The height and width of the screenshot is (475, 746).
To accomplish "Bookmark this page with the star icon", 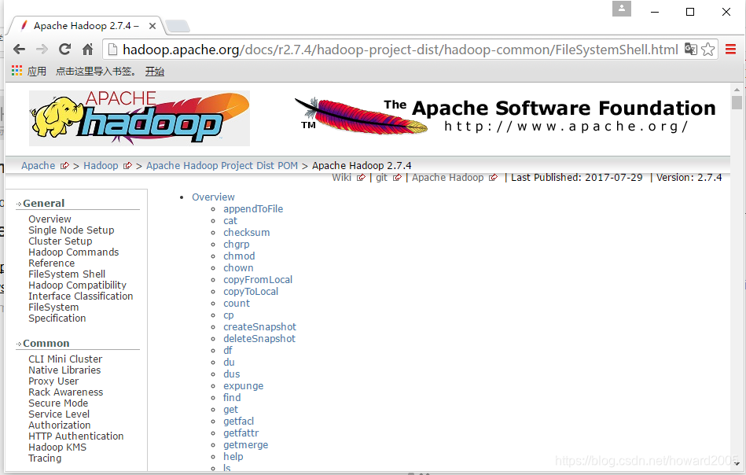I will click(x=708, y=49).
